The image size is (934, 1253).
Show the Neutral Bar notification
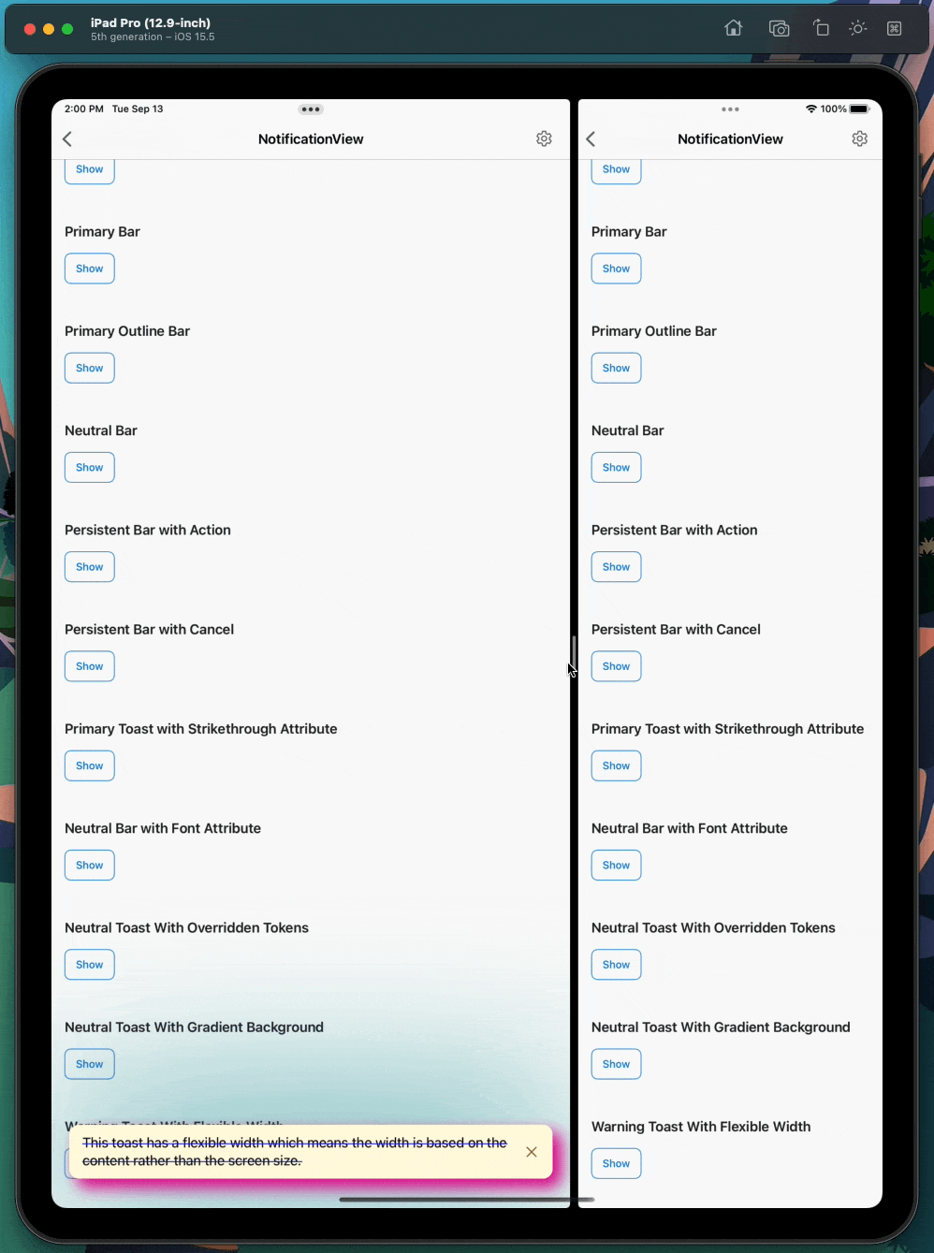point(89,467)
